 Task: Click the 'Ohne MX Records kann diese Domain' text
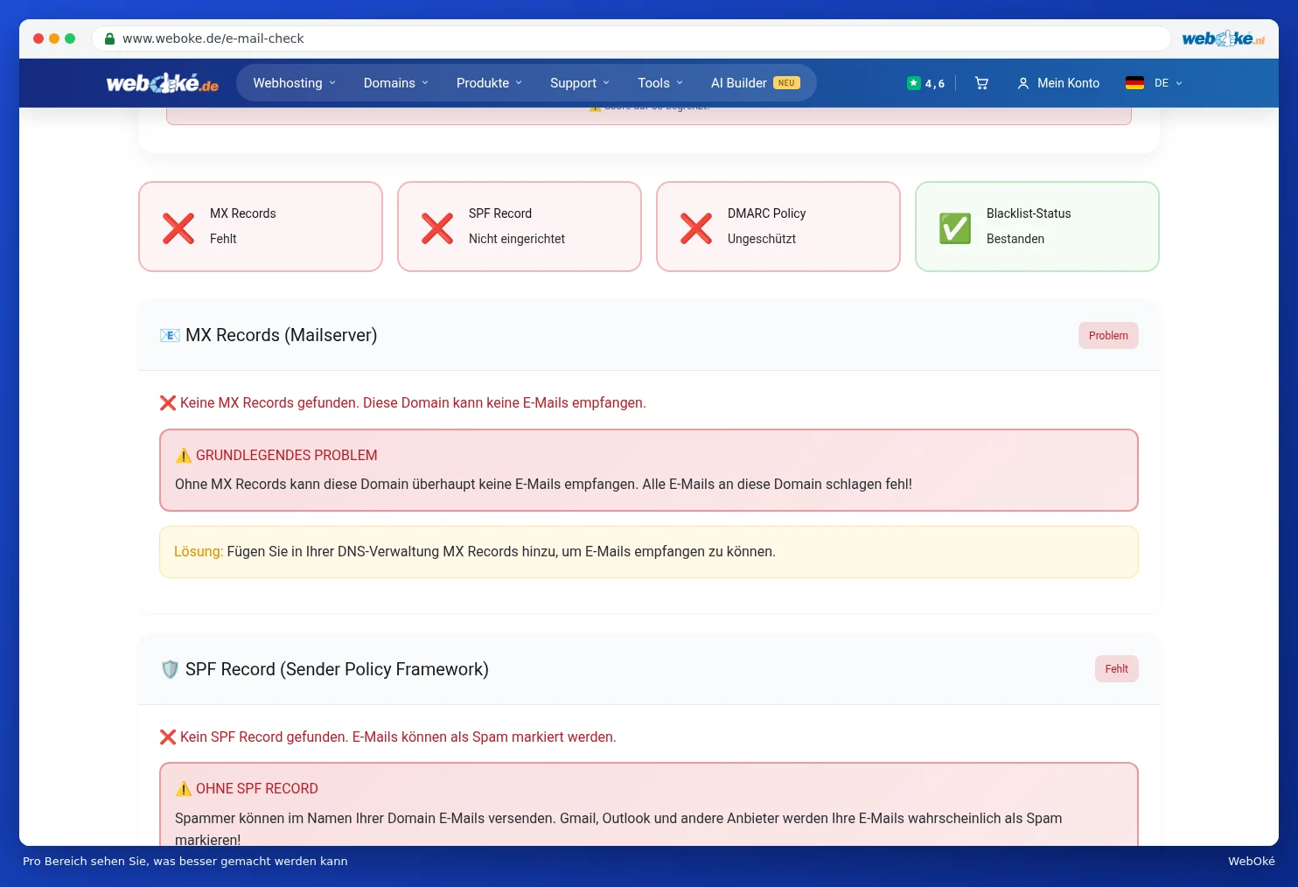[x=543, y=485]
